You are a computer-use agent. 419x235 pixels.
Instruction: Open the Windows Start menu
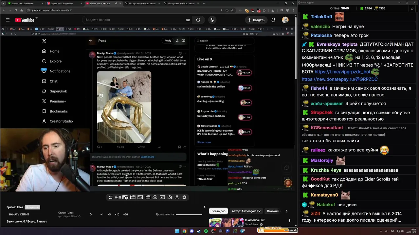177,231
